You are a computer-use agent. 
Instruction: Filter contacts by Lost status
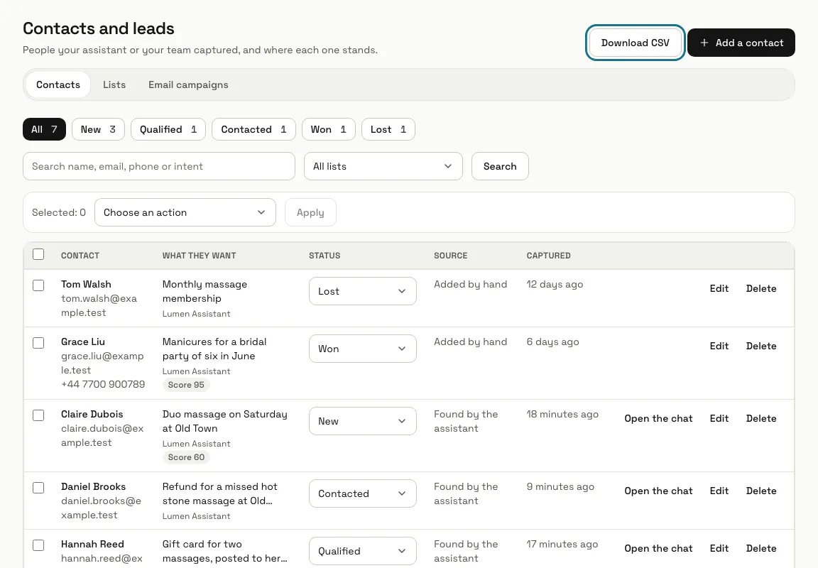tap(388, 129)
